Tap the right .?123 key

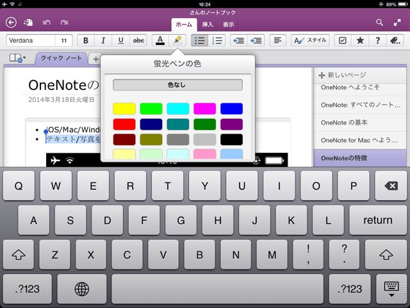350,289
